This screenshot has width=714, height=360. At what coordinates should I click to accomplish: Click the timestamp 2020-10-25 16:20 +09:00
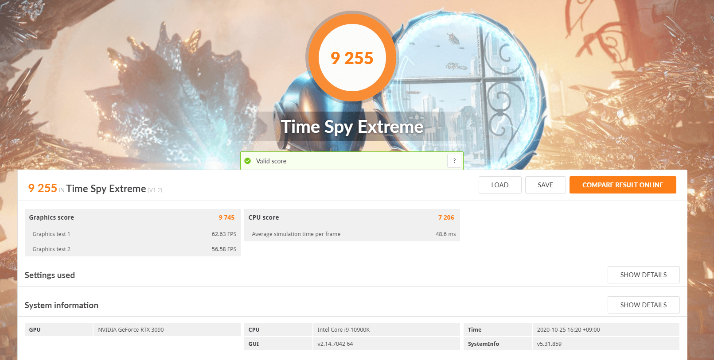click(568, 330)
